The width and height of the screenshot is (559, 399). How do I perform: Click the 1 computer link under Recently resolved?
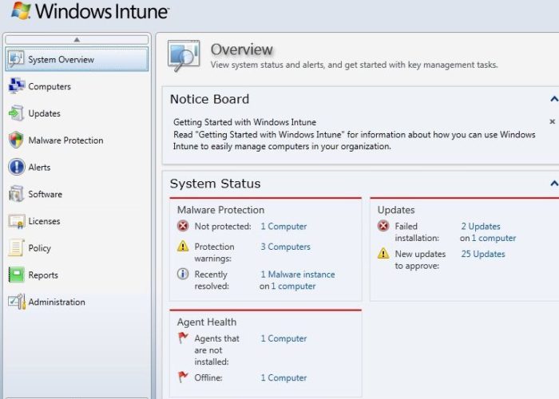tap(293, 286)
